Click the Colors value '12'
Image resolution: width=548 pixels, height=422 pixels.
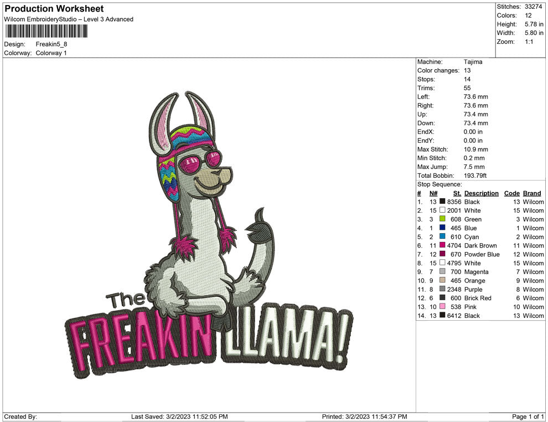pyautogui.click(x=528, y=16)
